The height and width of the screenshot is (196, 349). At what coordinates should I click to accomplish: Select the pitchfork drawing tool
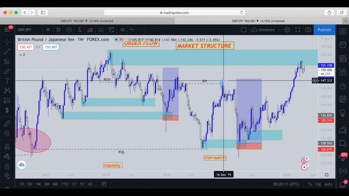click(x=7, y=62)
